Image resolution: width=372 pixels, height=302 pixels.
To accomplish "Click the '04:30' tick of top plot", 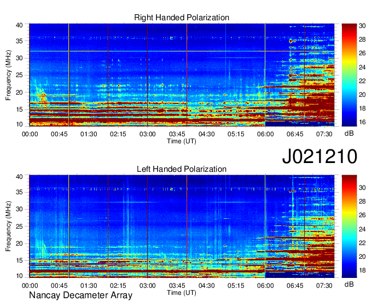I will tap(206, 134).
